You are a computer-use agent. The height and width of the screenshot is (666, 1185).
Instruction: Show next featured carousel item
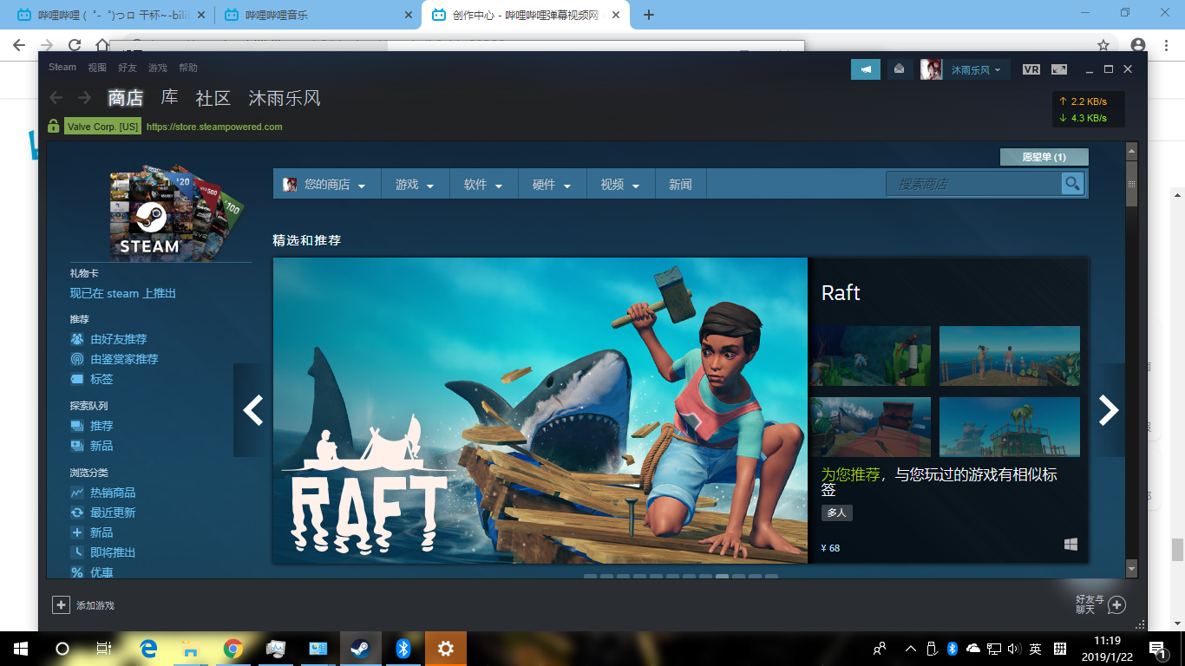1108,410
